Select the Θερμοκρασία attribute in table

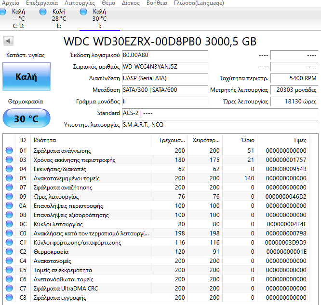pyautogui.click(x=51, y=252)
